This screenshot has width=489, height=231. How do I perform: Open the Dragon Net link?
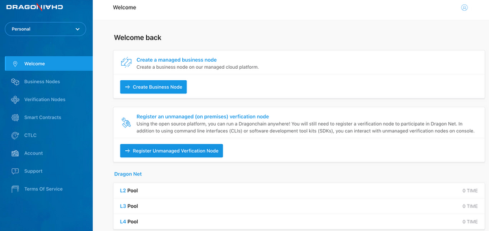128,174
